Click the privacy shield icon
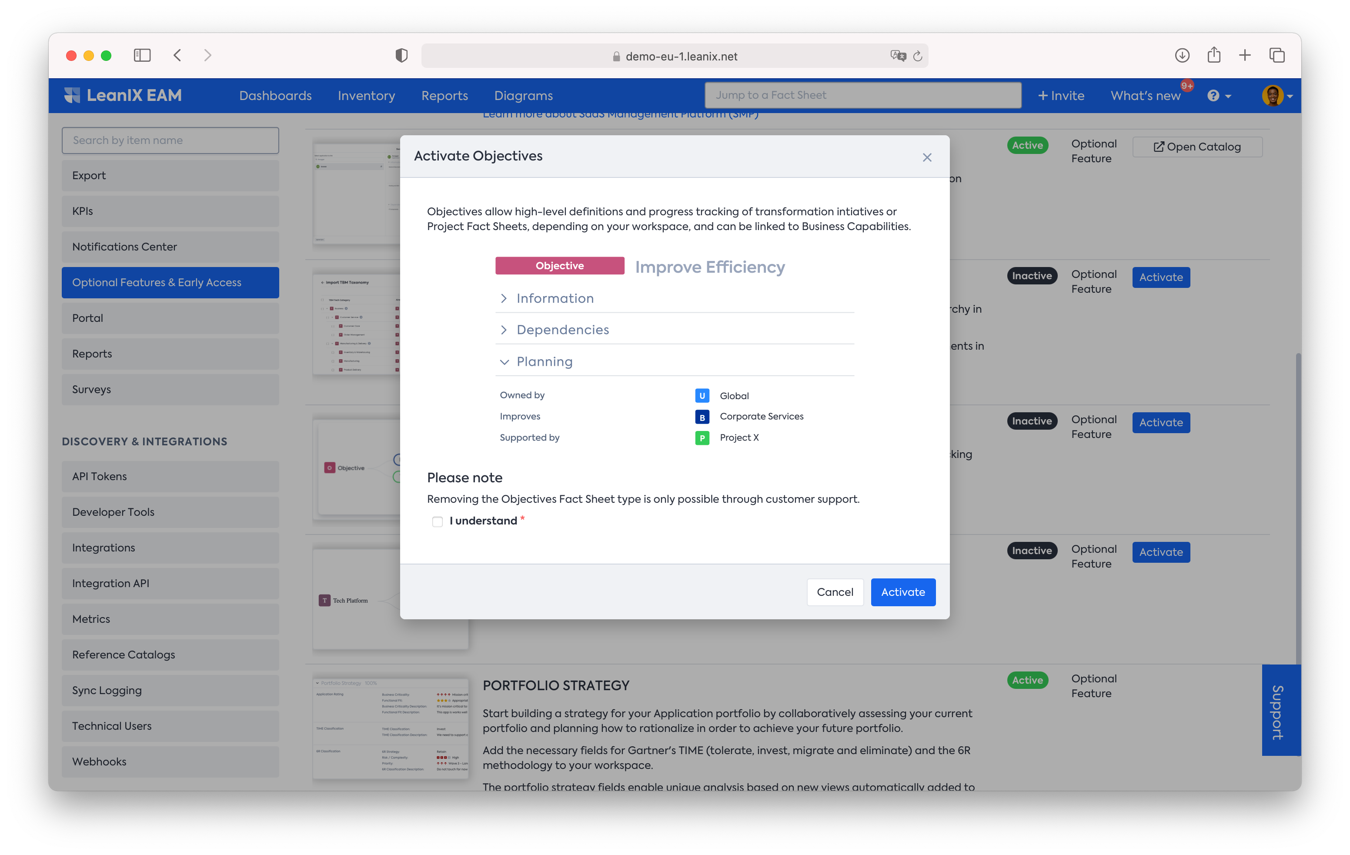 click(x=401, y=56)
